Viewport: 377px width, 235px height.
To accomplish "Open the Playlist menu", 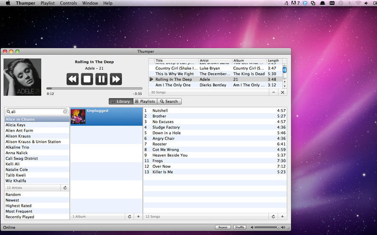I will click(x=48, y=3).
